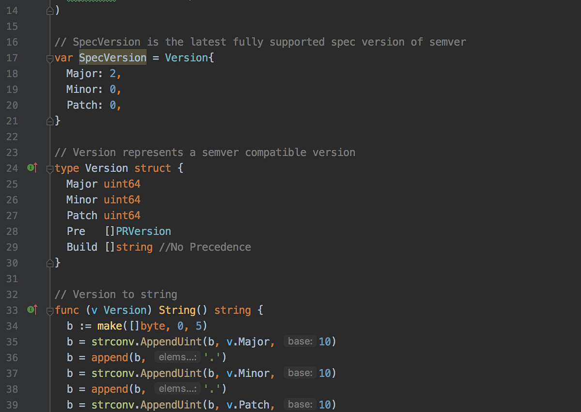Collapse the SpecVersion declaration via its fold arrow
This screenshot has width=581, height=412.
[x=49, y=58]
